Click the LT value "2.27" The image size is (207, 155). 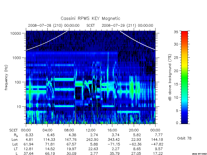(115, 149)
